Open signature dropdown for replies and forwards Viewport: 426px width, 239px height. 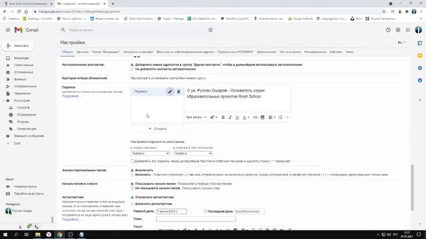(192, 153)
